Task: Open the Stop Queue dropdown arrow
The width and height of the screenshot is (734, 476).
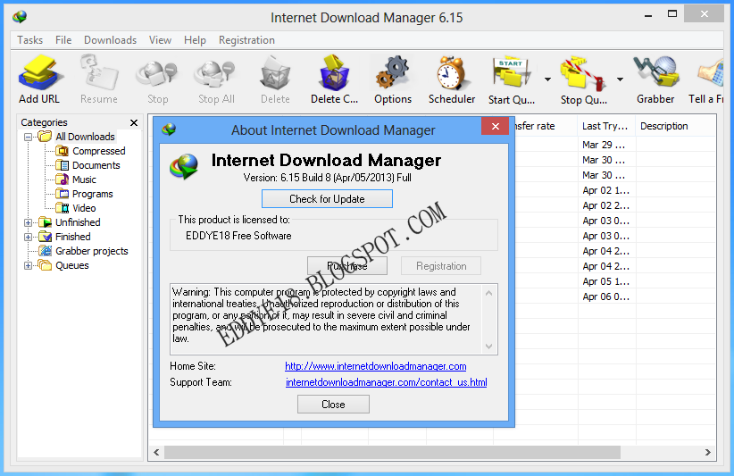Action: click(620, 79)
